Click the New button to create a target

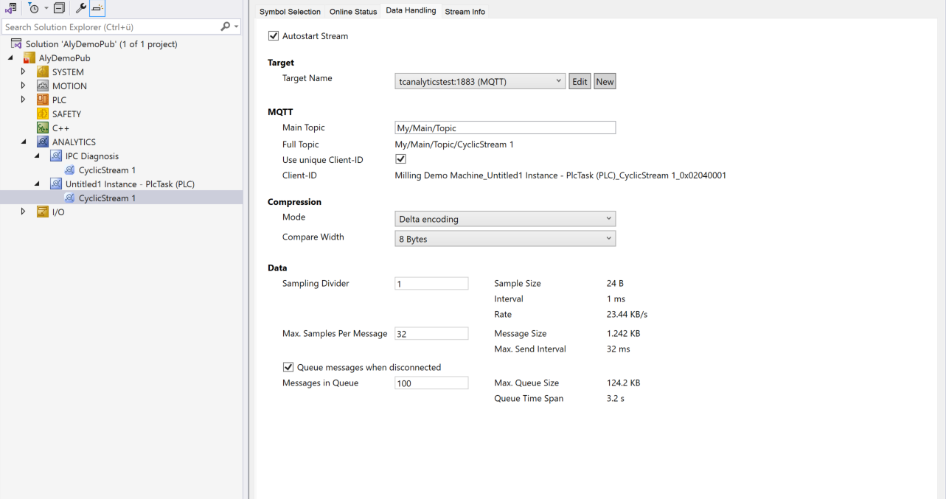coord(604,81)
